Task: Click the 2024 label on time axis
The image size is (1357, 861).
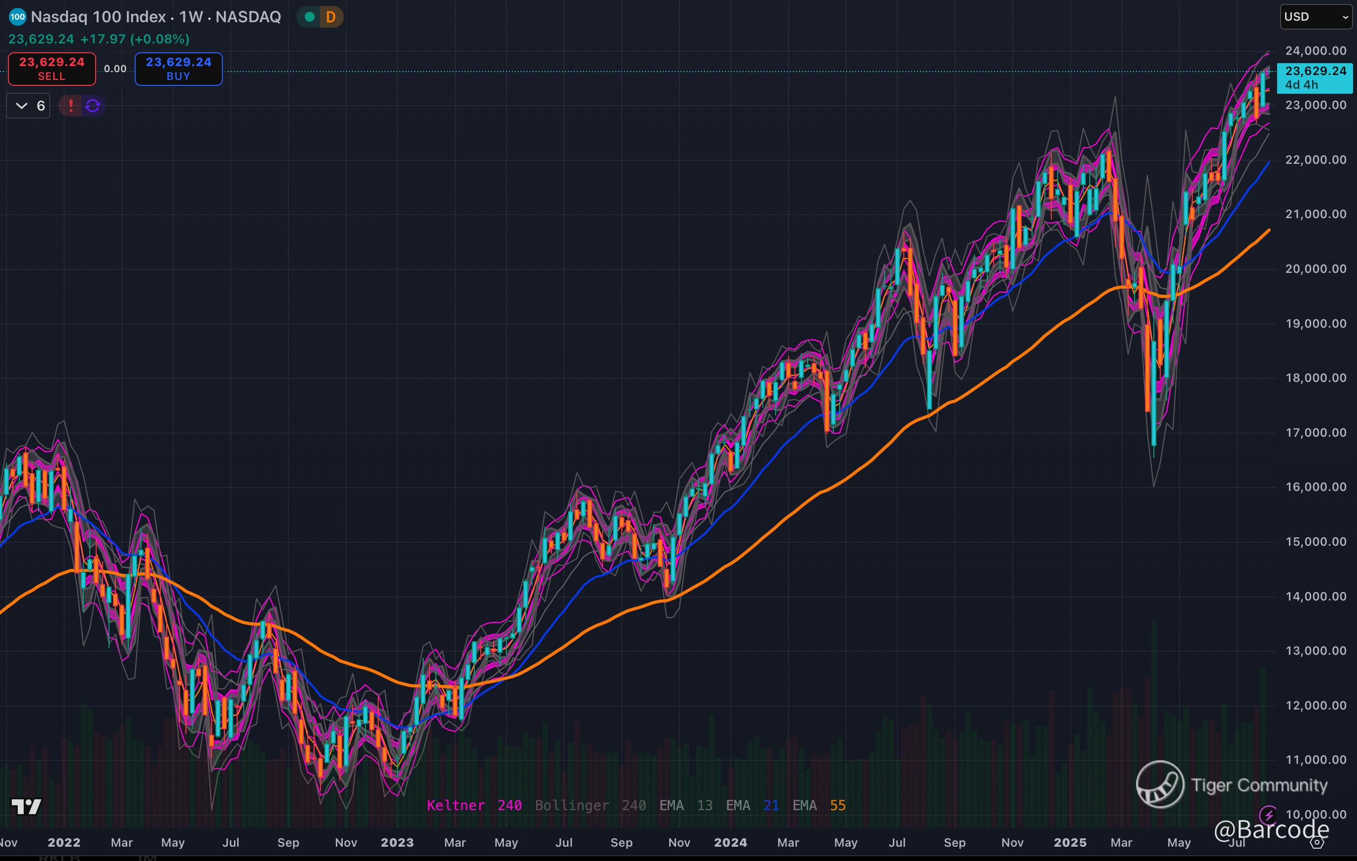Action: [730, 843]
